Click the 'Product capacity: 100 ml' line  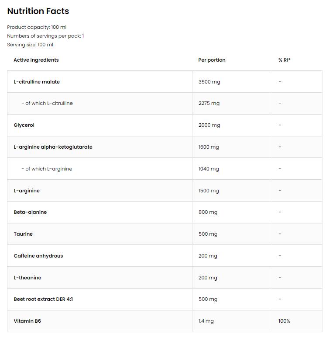click(x=37, y=27)
